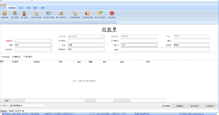Expand the business department (业务部门) dropdown
Image resolution: width=219 pixels, height=115 pixels.
tap(50, 49)
